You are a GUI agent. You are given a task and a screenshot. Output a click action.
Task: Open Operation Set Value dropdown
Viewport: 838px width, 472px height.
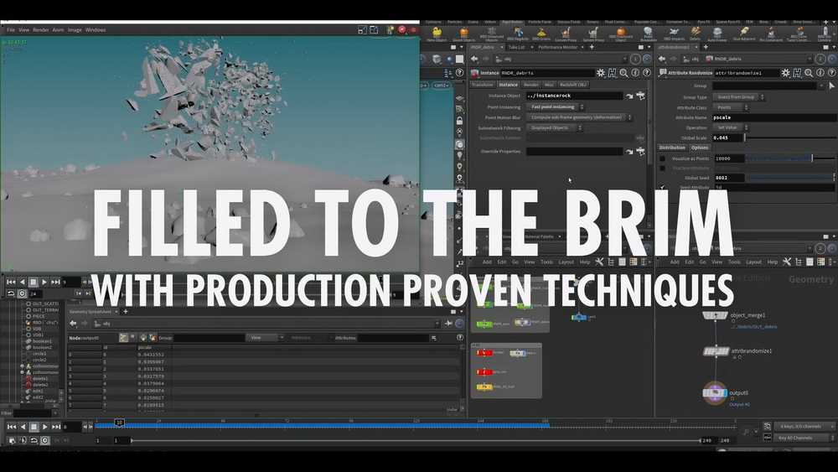pyautogui.click(x=731, y=127)
